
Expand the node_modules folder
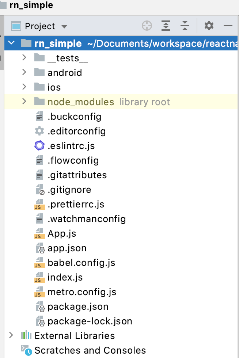tap(24, 102)
